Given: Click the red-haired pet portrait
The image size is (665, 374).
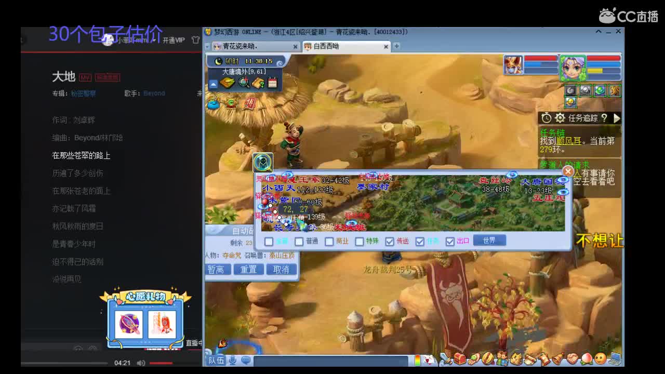Looking at the screenshot, I should tap(513, 65).
